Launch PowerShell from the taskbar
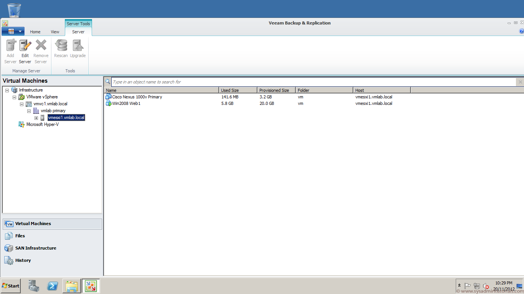Image resolution: width=524 pixels, height=294 pixels. 53,286
